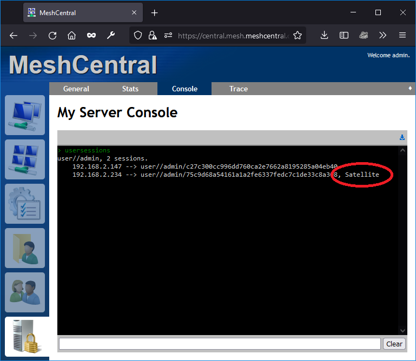Switch to the Stats tab
This screenshot has width=416, height=361.
click(130, 89)
